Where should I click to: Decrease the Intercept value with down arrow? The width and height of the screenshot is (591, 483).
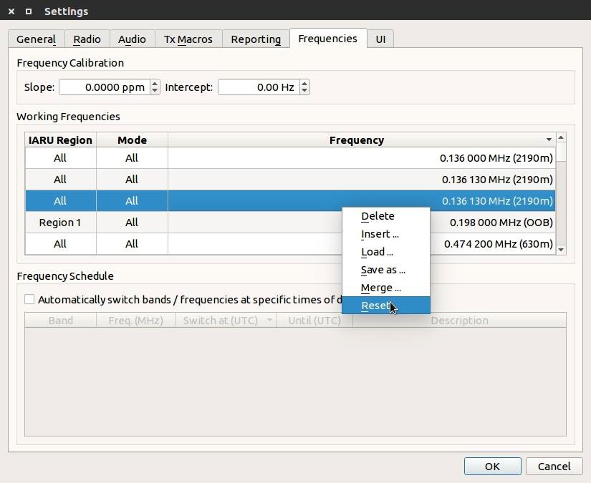tap(304, 91)
